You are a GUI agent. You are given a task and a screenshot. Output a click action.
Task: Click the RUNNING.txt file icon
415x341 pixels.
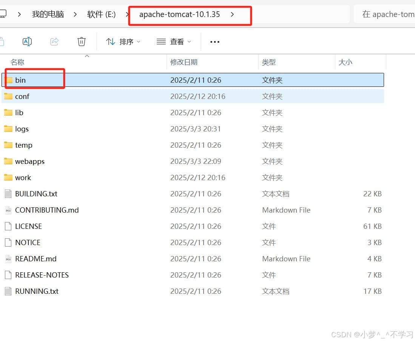coord(8,291)
